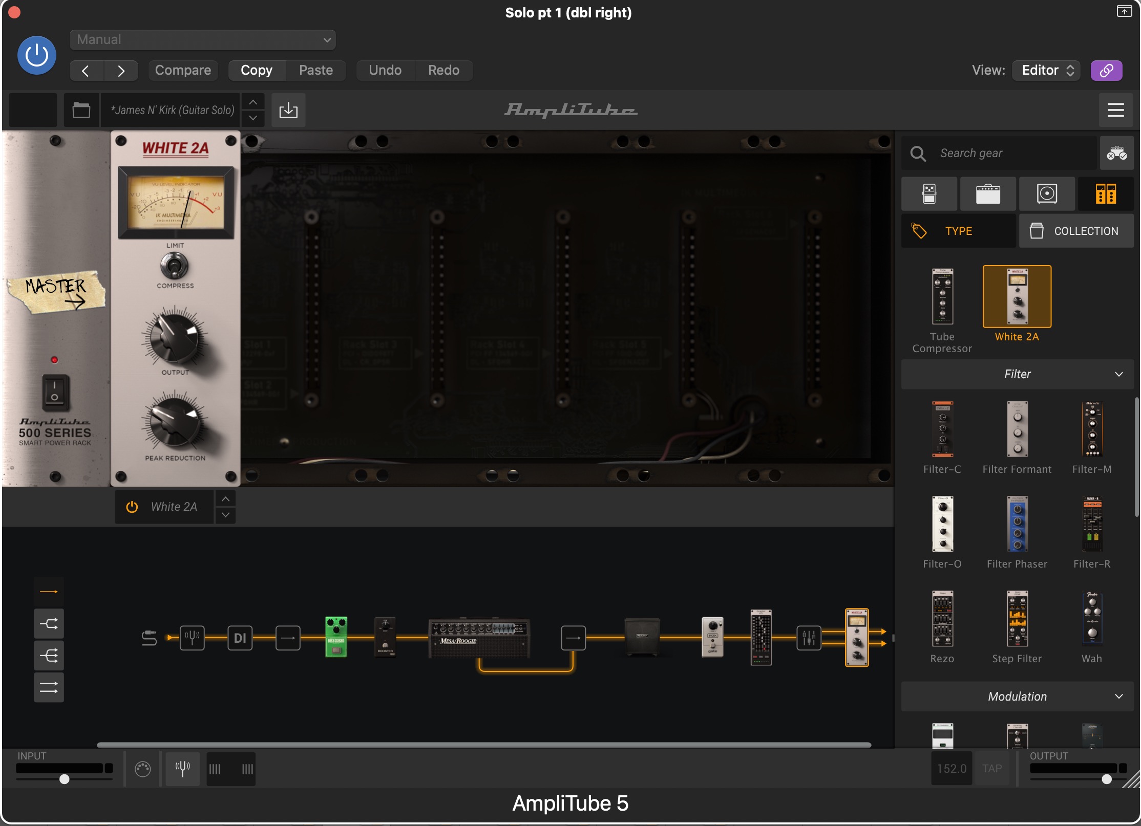This screenshot has height=826, width=1141.
Task: Open the AmpliTube hamburger menu
Action: [x=1115, y=110]
